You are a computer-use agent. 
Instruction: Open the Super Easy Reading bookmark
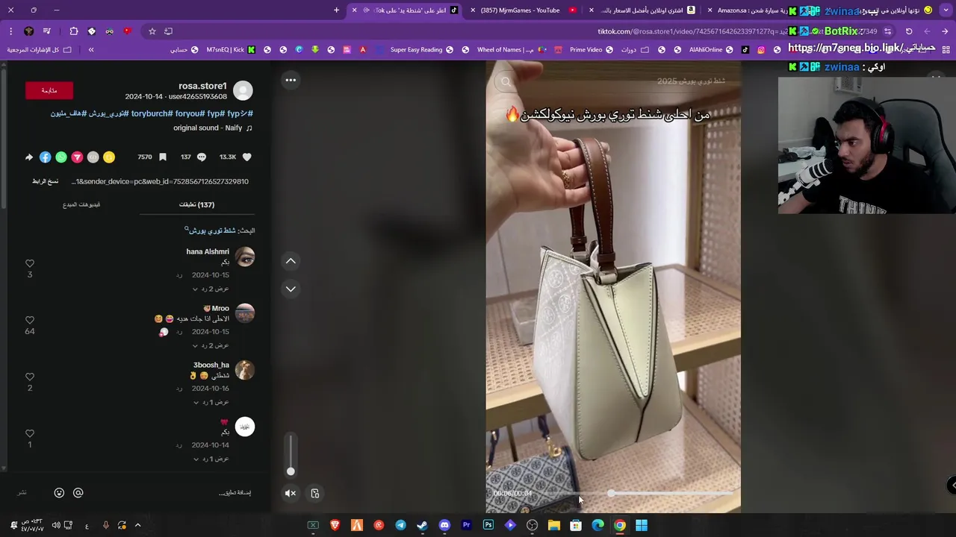pos(421,50)
